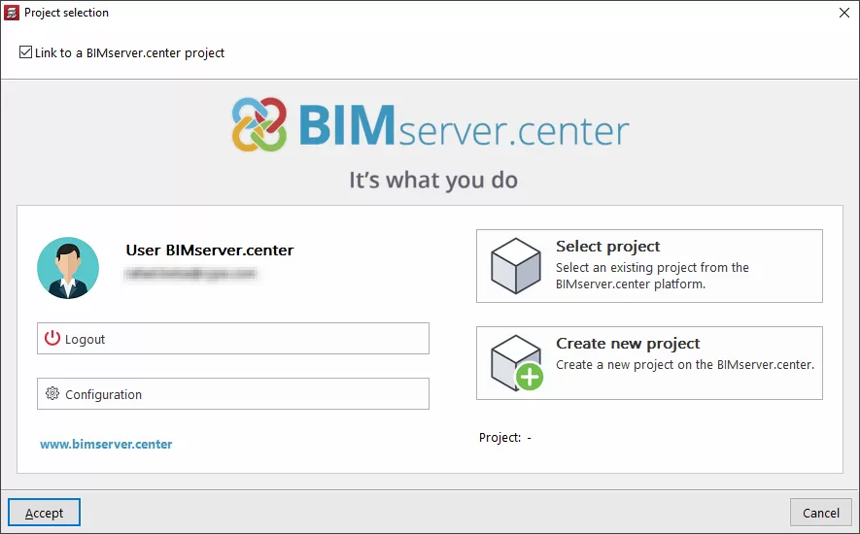Dismiss the dialog with Cancel
This screenshot has width=860, height=534.
[820, 513]
